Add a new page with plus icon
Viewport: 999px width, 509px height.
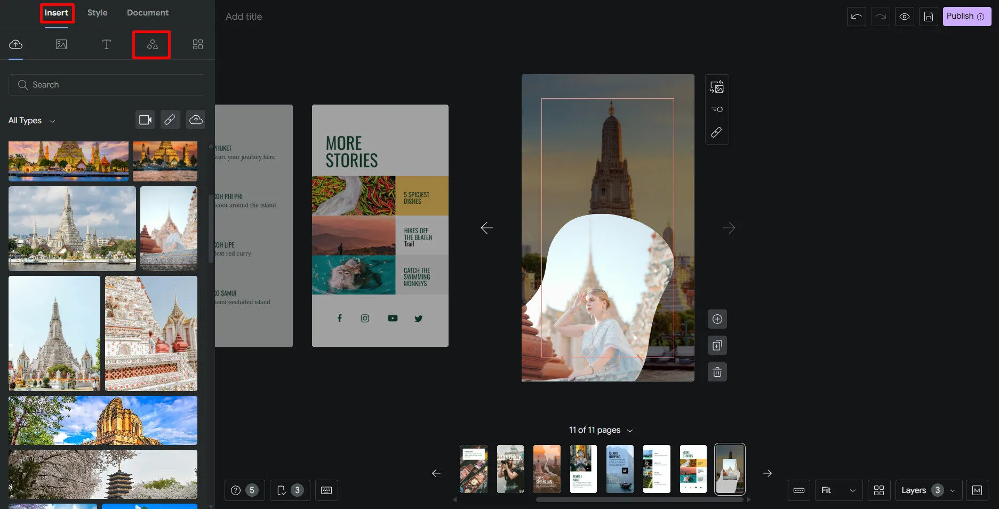[717, 319]
